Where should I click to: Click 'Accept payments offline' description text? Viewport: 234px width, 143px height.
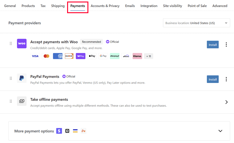99,106
